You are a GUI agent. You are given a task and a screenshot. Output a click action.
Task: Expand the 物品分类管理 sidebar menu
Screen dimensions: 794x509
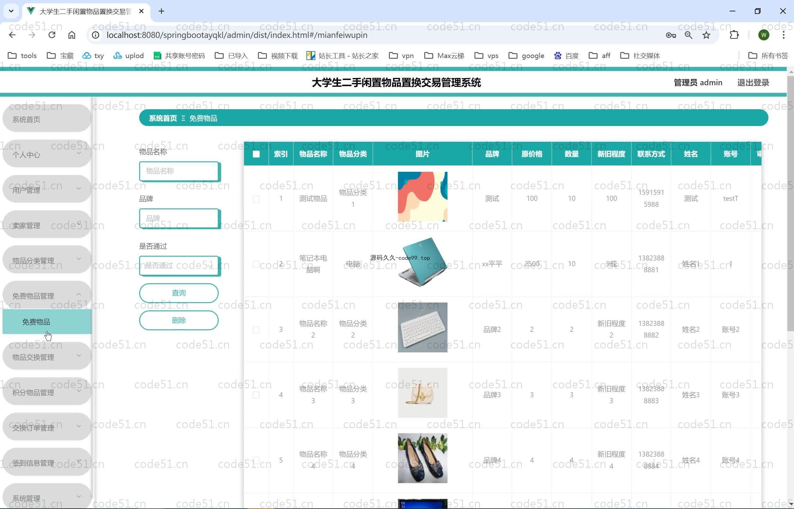(47, 260)
